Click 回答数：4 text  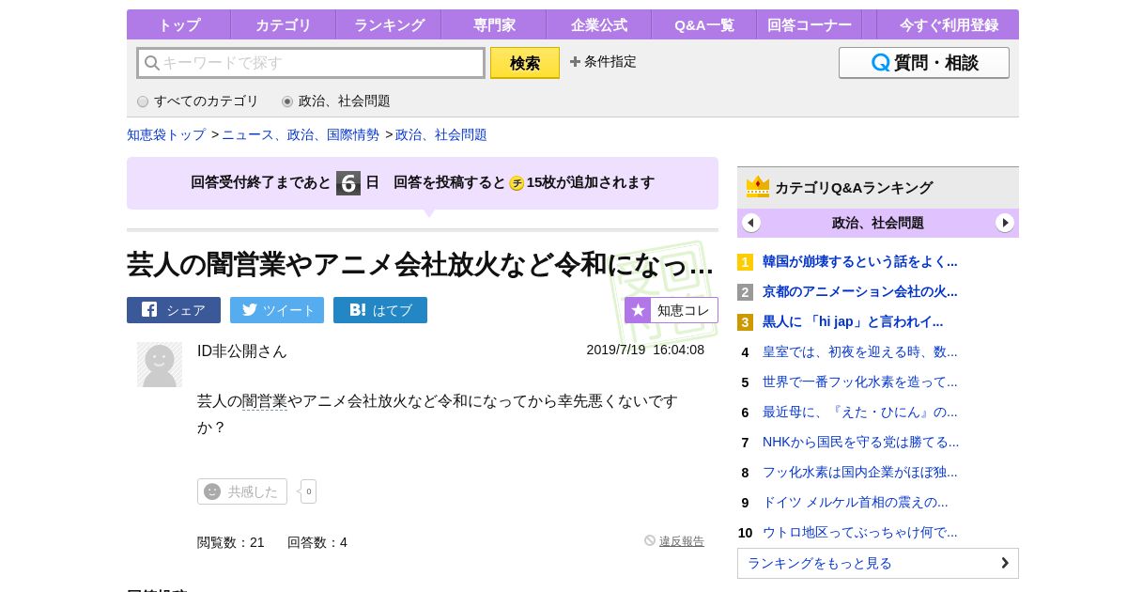(x=317, y=542)
